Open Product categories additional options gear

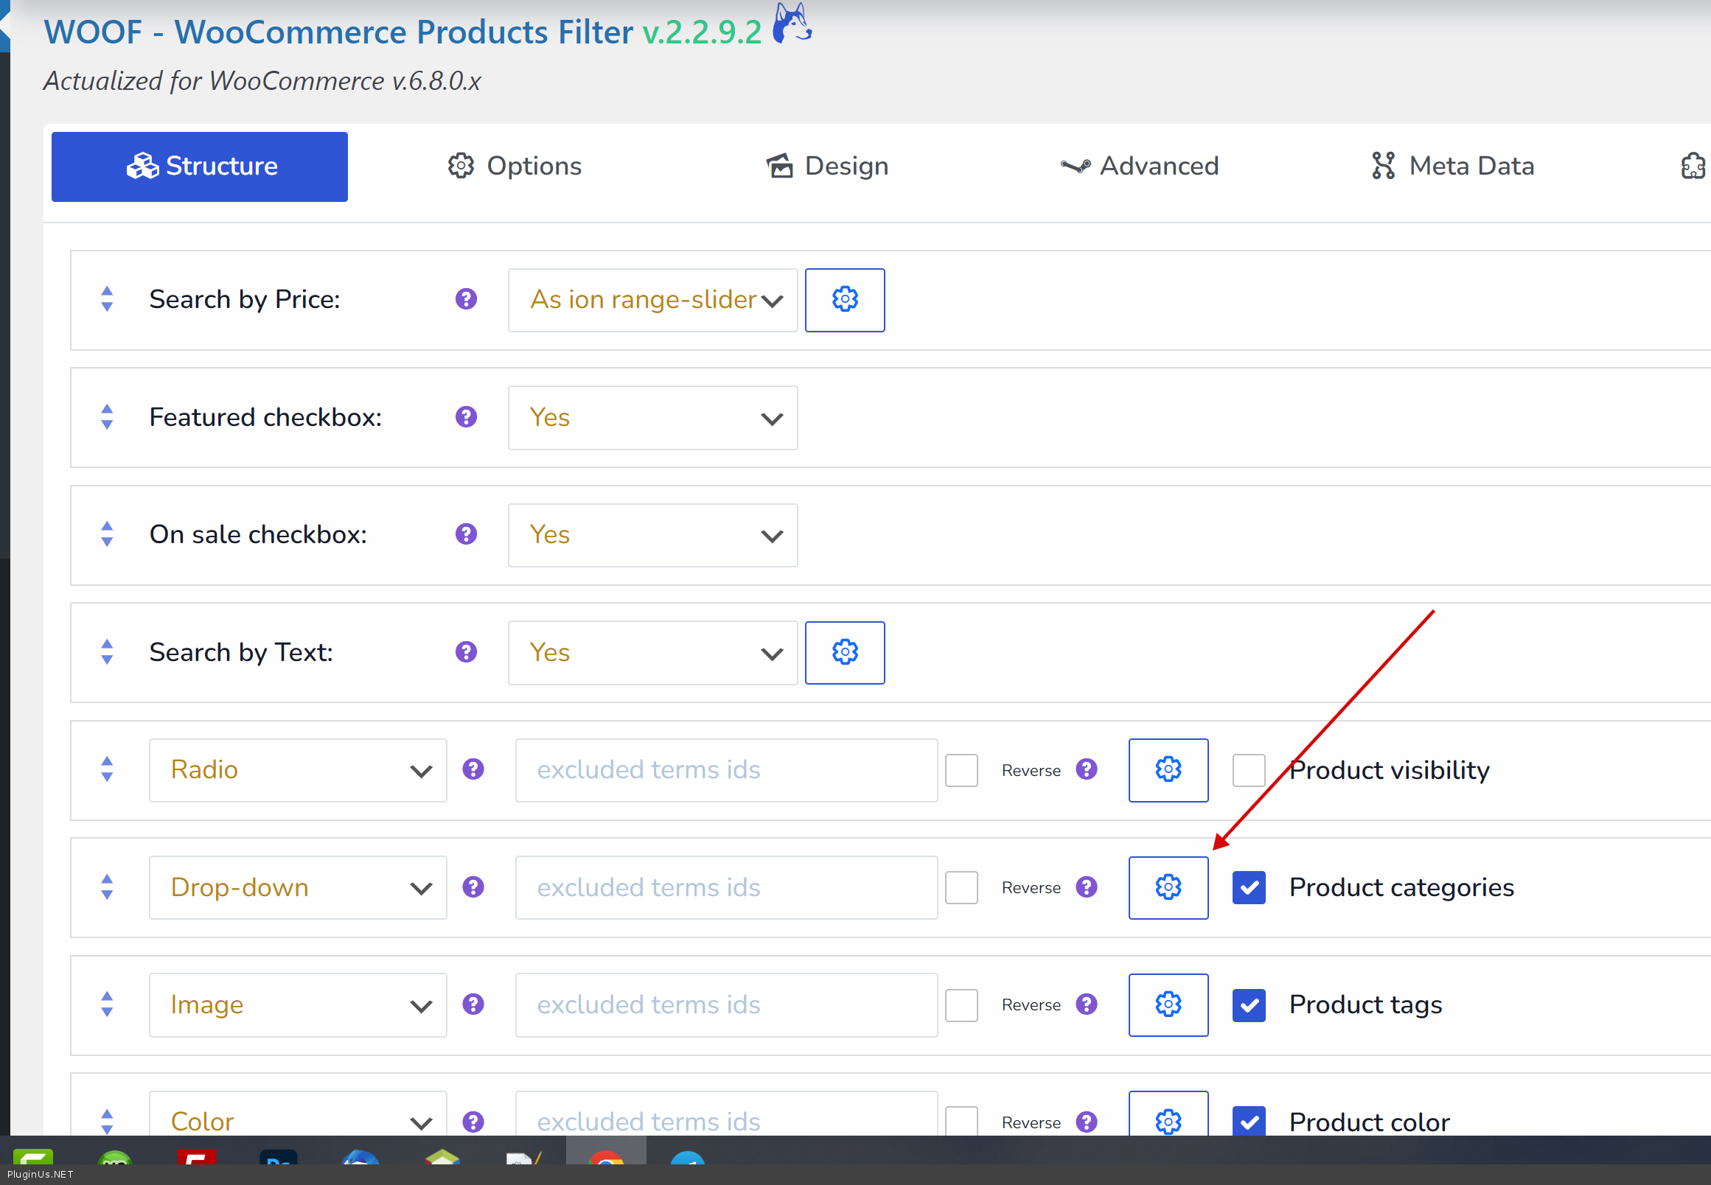click(x=1168, y=887)
